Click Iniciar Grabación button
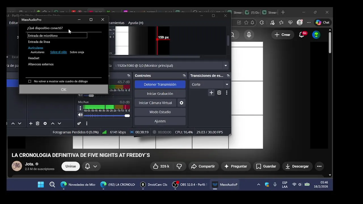Screen dimensions: 363x204 click(160, 93)
